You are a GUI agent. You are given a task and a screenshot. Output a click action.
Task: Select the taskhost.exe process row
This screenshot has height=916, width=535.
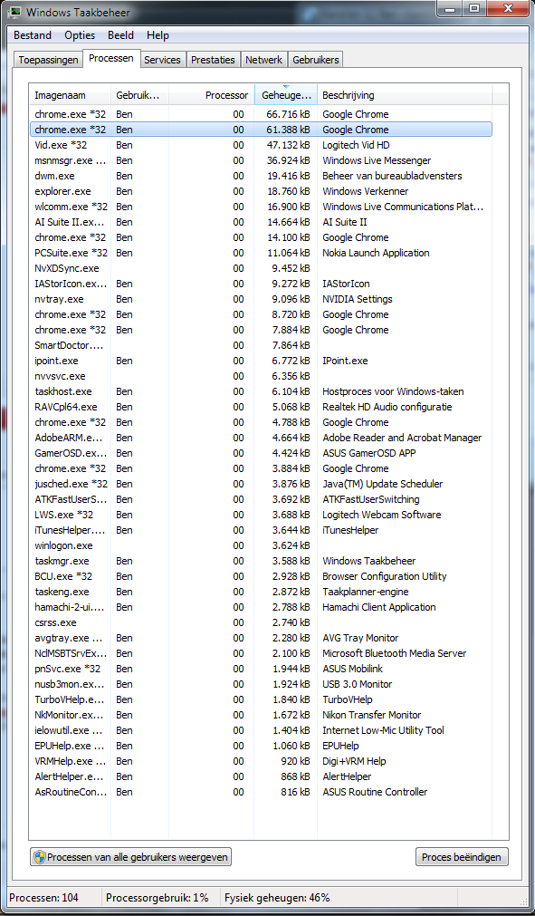pos(261,391)
